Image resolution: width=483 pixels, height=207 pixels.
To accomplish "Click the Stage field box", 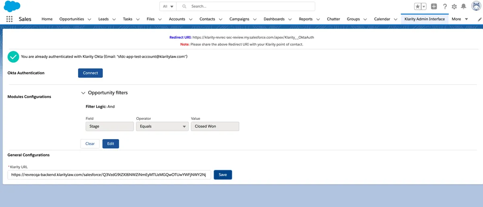I will [x=110, y=126].
